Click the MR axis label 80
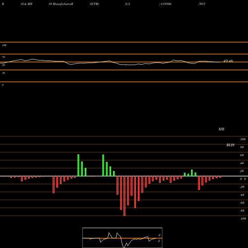The image size is (248, 248). tap(242, 147)
